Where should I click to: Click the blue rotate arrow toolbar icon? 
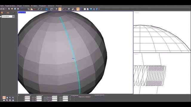click(x=81, y=9)
